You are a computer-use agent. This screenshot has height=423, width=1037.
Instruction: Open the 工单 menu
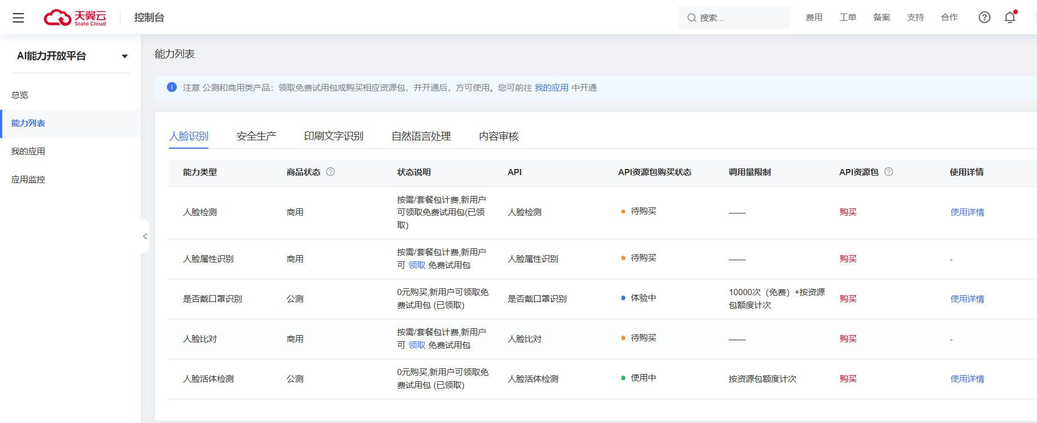pos(848,17)
